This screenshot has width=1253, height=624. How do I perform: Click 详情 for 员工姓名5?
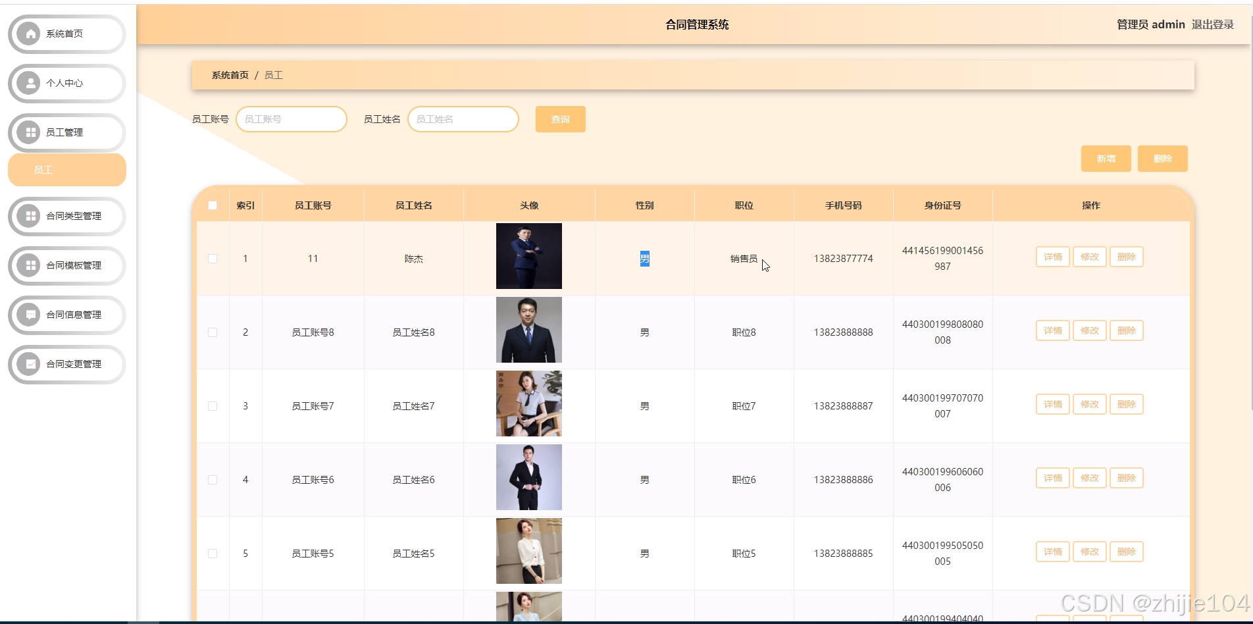pos(1053,552)
